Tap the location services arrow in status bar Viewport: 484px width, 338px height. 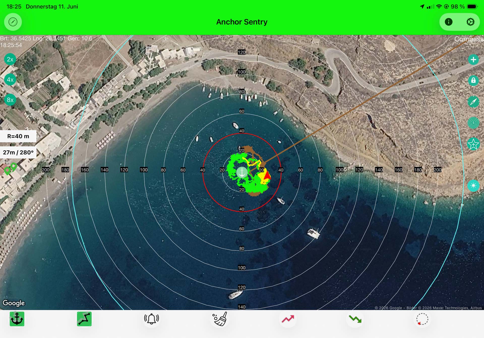point(422,7)
